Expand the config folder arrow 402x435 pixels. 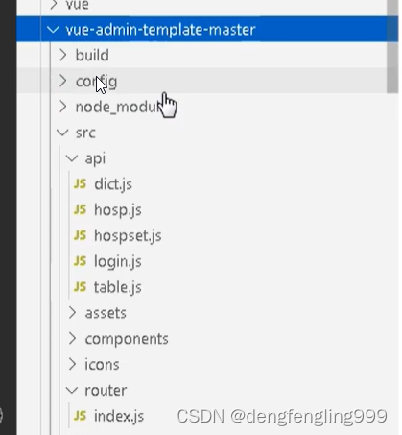tap(63, 81)
